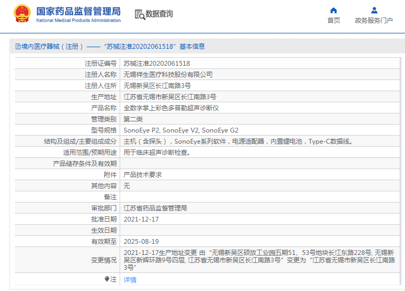Click the document icon before 境内医疗器械
The image size is (405, 291).
coord(18,47)
